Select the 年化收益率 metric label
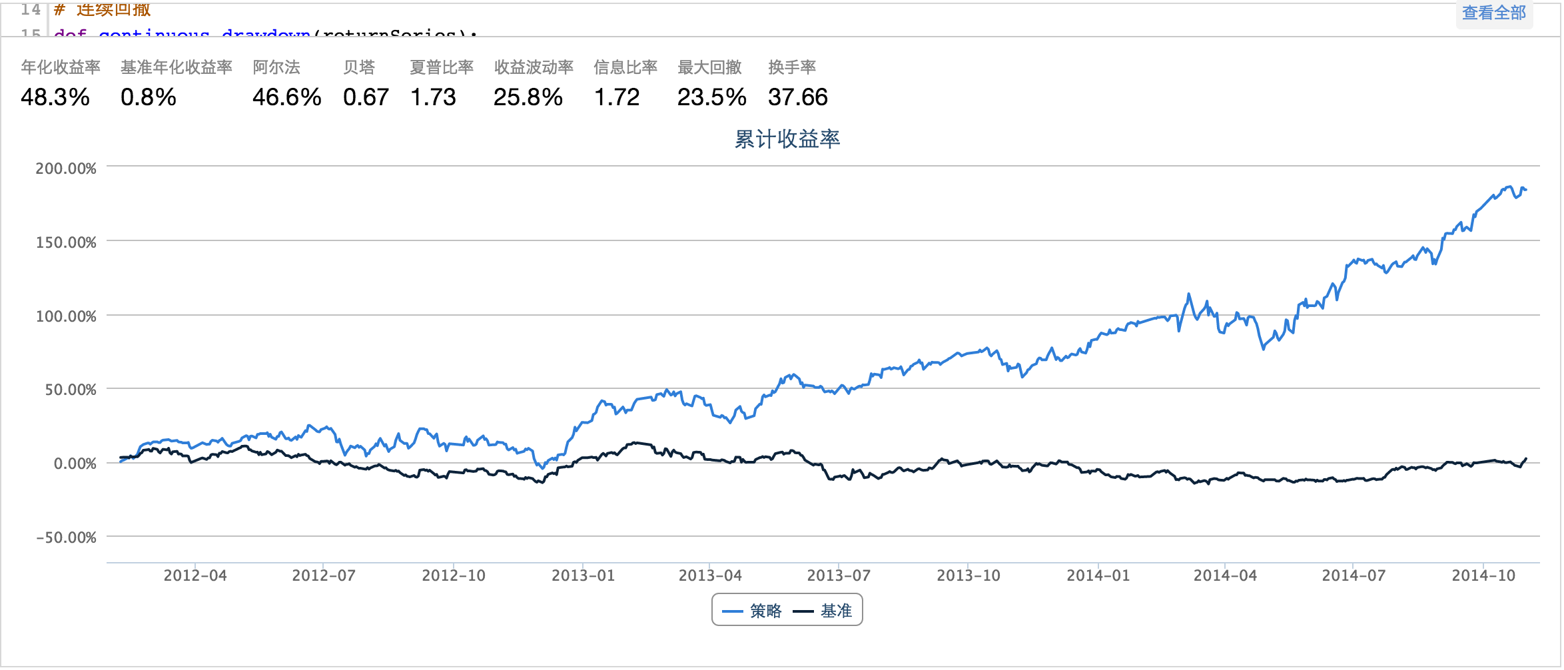Image resolution: width=1564 pixels, height=670 pixels. click(61, 67)
